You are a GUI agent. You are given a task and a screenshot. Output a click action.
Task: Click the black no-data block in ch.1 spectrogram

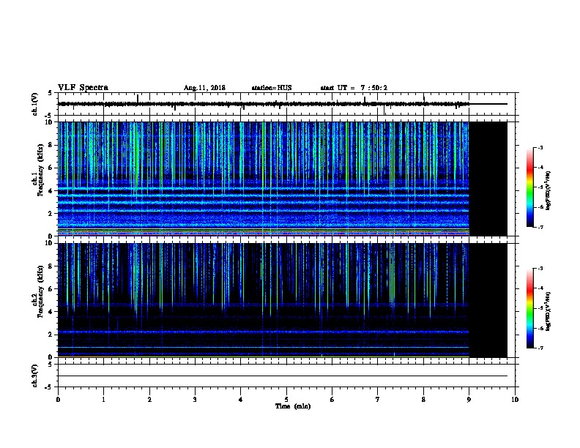click(488, 179)
